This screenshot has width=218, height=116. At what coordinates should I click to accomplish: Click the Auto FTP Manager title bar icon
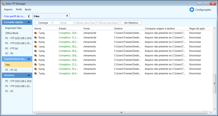(3, 4)
